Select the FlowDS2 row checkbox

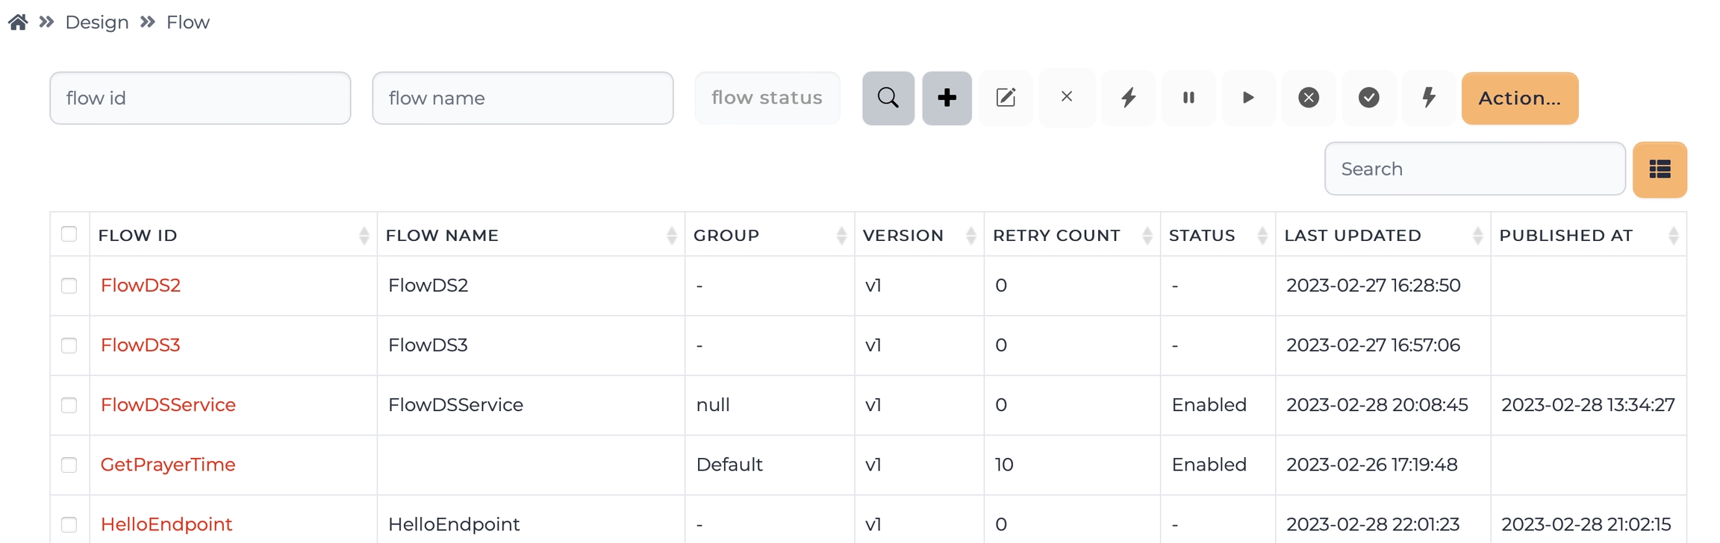pos(69,286)
